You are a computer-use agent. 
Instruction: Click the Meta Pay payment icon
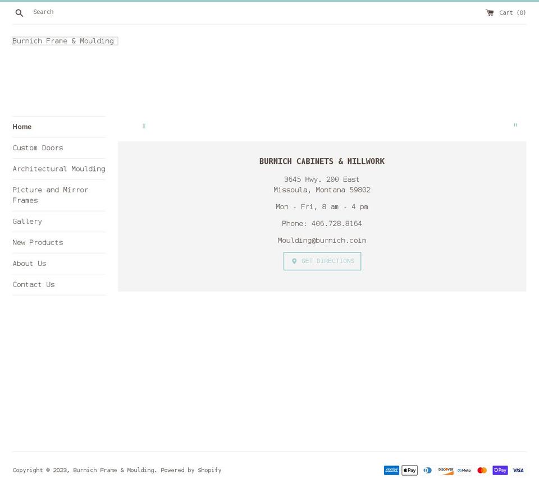(x=464, y=471)
